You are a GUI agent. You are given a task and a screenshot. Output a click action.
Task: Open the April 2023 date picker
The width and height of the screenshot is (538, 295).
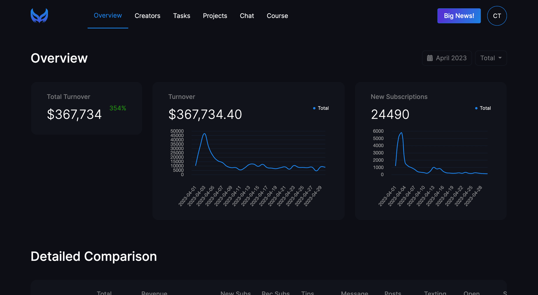click(447, 58)
